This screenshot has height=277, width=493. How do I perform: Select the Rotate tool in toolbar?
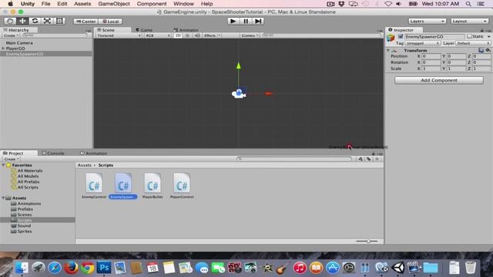[35, 21]
